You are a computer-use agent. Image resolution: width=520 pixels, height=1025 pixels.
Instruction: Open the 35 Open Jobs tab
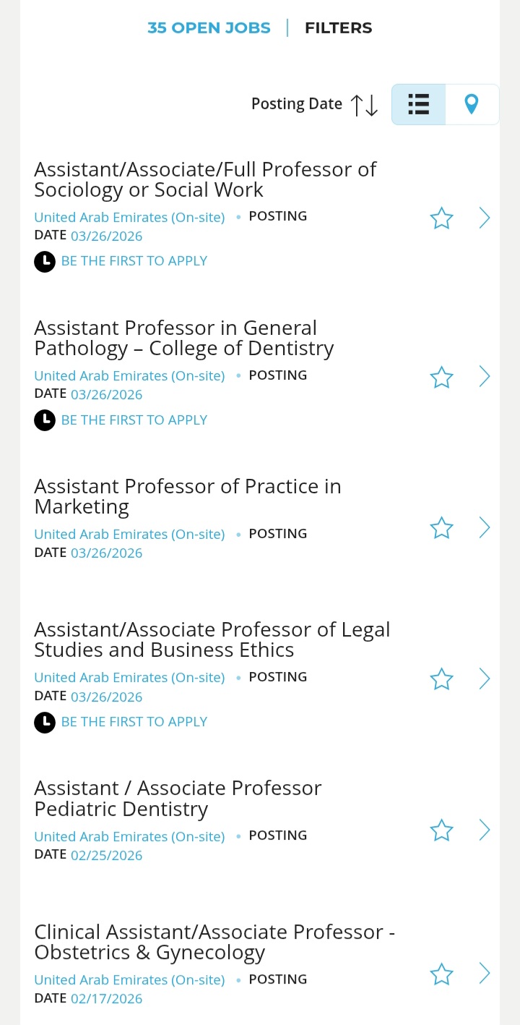pyautogui.click(x=209, y=28)
